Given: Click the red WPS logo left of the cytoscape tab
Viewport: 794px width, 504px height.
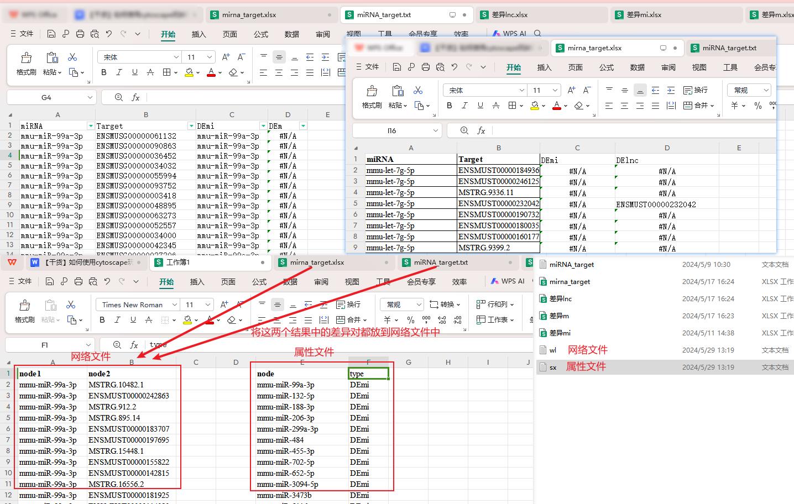Looking at the screenshot, I should coord(12,262).
